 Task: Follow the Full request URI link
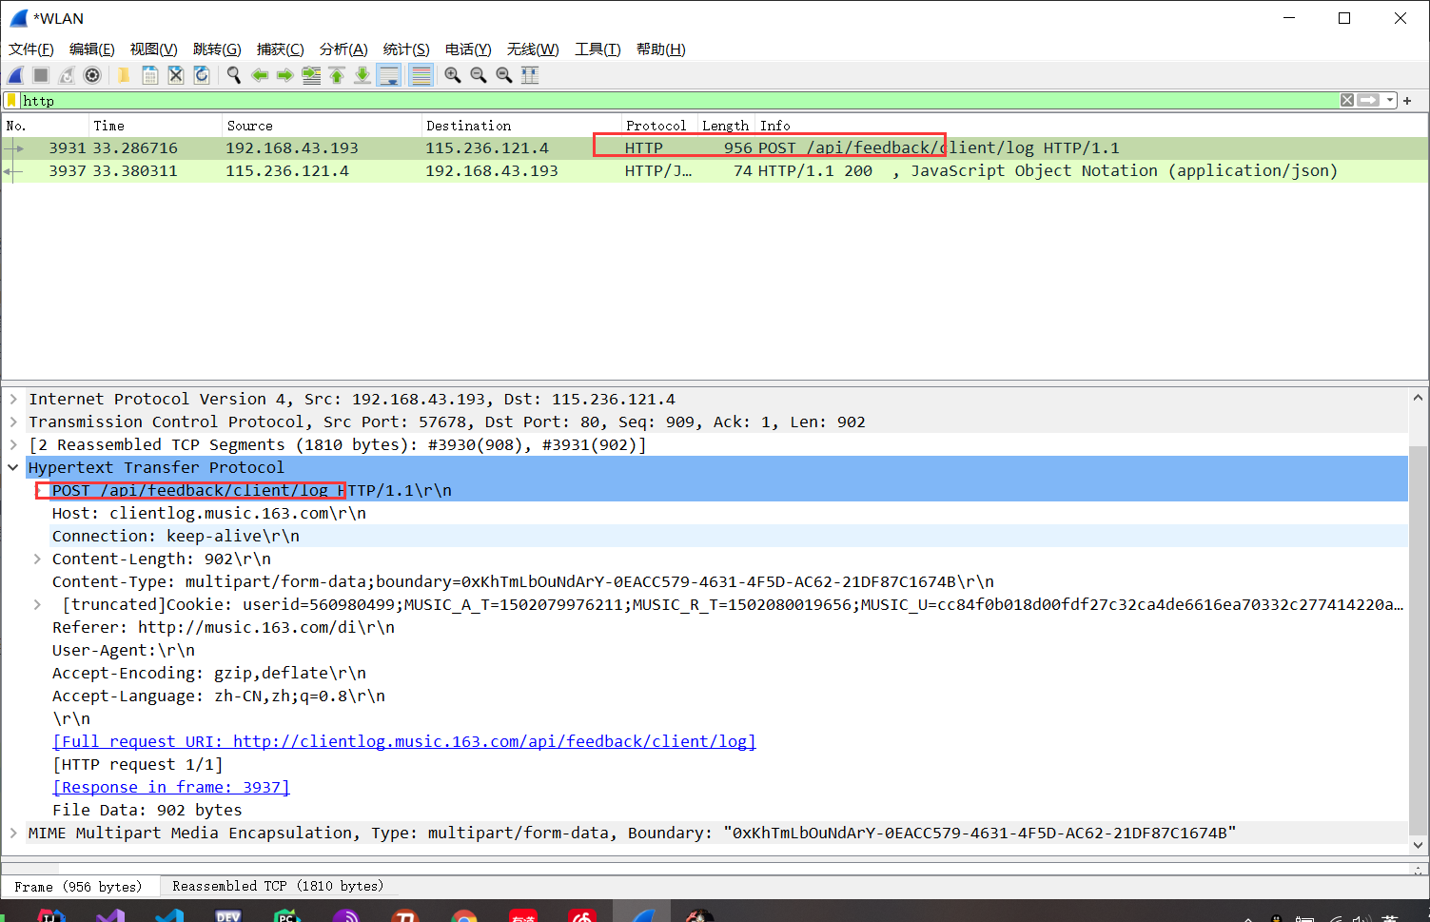tap(404, 742)
